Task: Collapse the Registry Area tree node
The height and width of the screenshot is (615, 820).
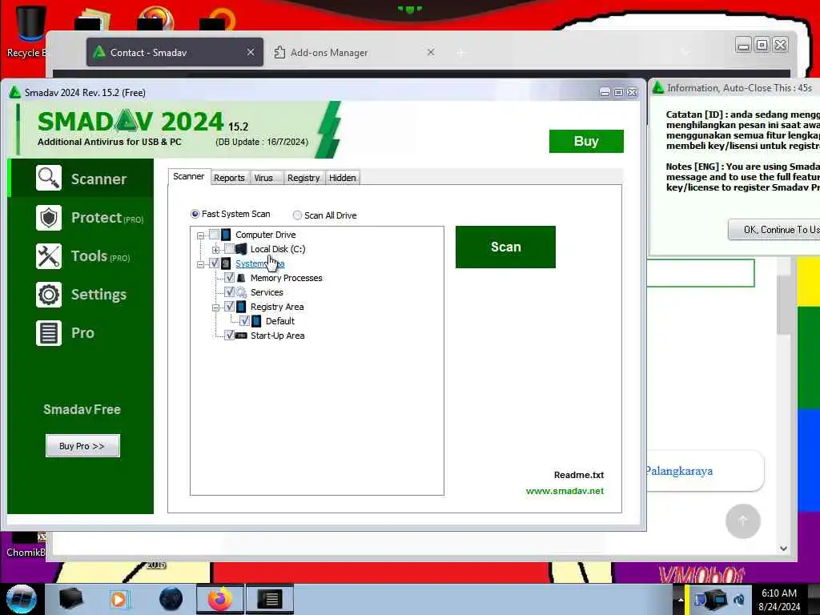Action: coord(215,307)
